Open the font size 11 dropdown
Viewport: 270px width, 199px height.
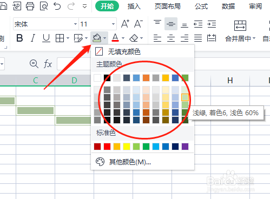113,24
